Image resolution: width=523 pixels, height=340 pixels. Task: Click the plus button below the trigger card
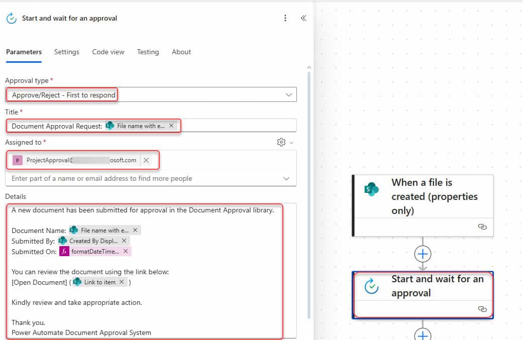click(x=423, y=253)
